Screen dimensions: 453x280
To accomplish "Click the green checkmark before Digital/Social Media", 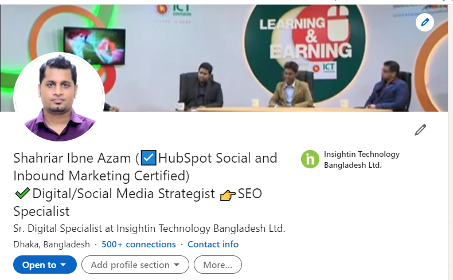I will point(22,193).
